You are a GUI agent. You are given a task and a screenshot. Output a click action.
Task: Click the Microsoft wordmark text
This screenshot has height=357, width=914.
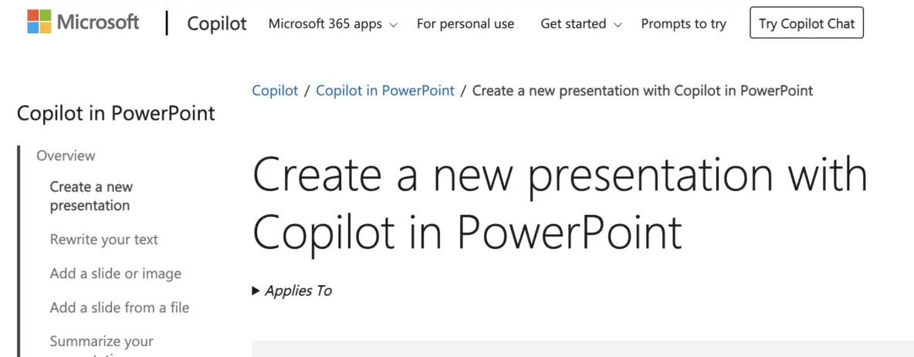point(98,22)
